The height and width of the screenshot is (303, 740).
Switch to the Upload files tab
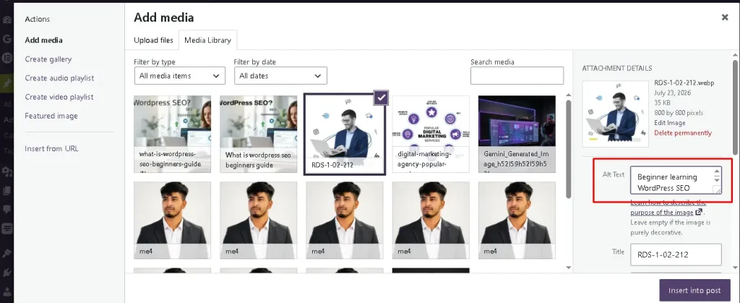coord(153,40)
